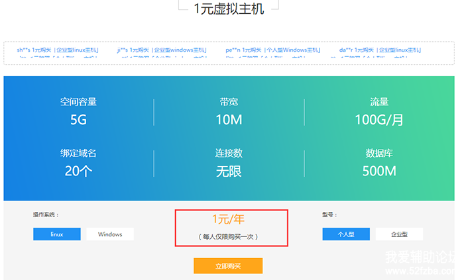The width and height of the screenshot is (464, 280).
Task: Click the 连接数 无限 spec cell
Action: coord(229,162)
